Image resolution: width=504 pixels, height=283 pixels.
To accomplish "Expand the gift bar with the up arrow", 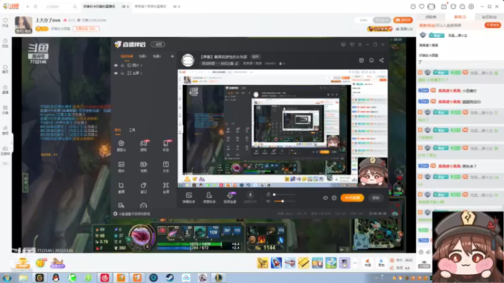I will tap(355, 263).
